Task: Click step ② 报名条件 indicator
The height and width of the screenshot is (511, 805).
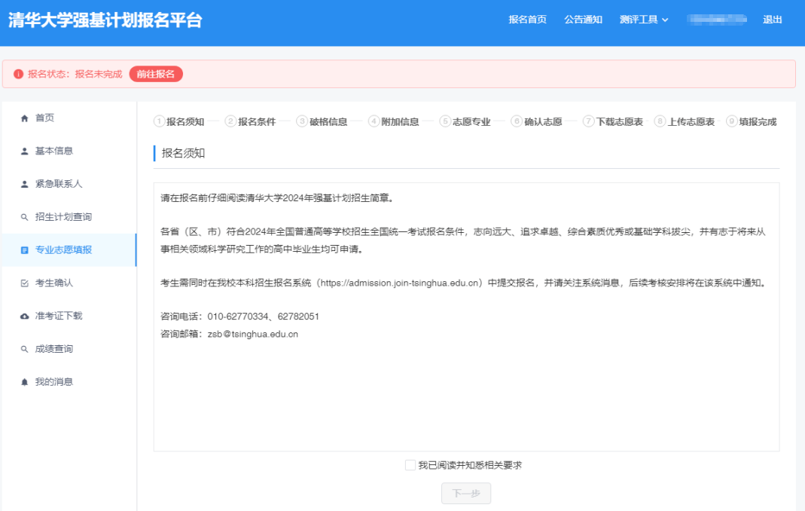Action: (248, 121)
